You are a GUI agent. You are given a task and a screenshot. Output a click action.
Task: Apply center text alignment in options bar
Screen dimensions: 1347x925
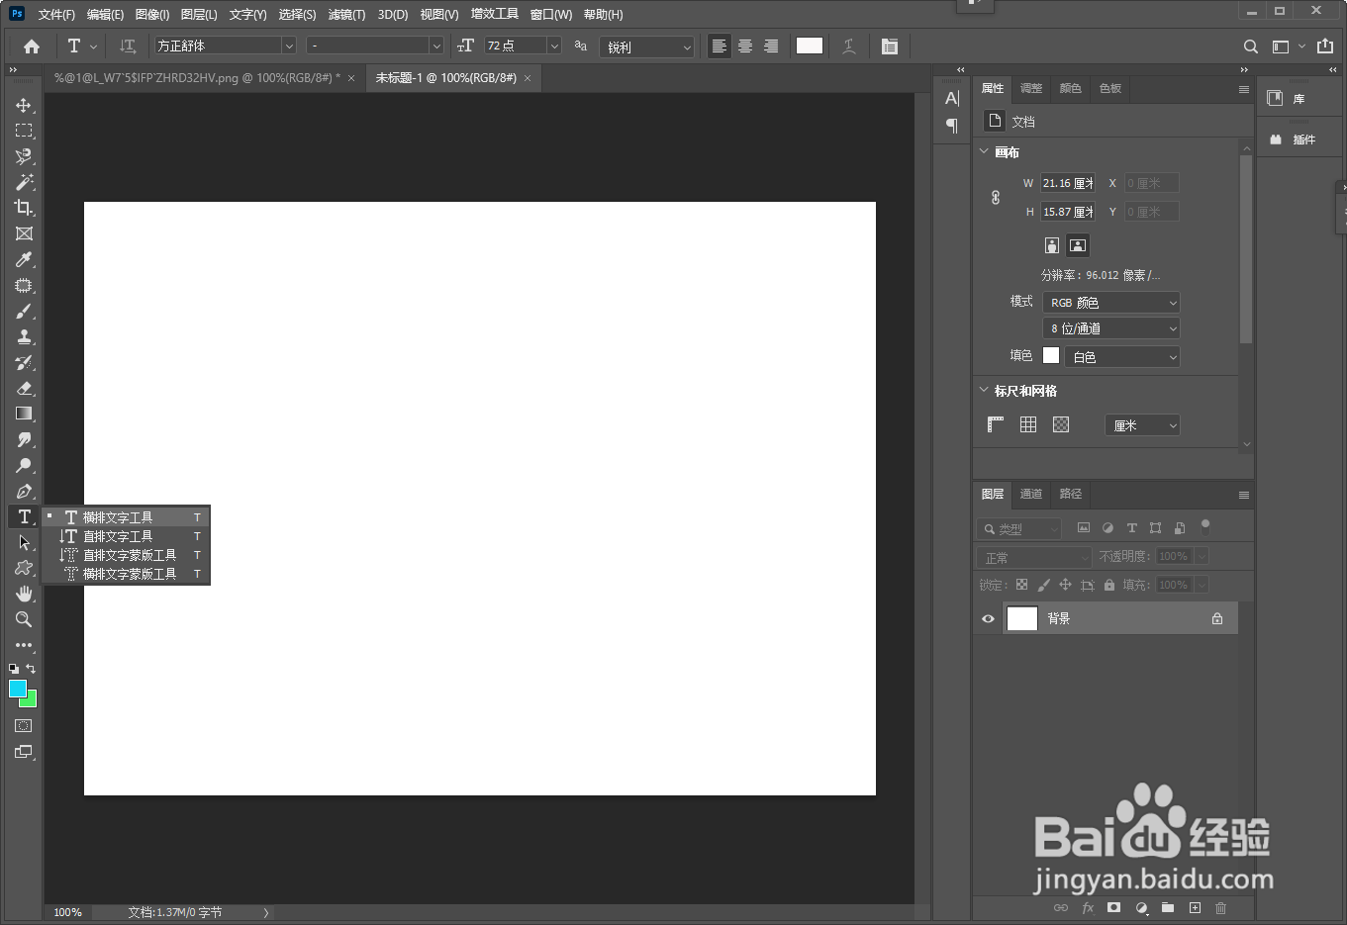[x=744, y=46]
